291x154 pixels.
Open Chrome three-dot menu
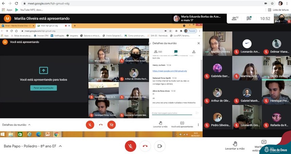[288, 3]
